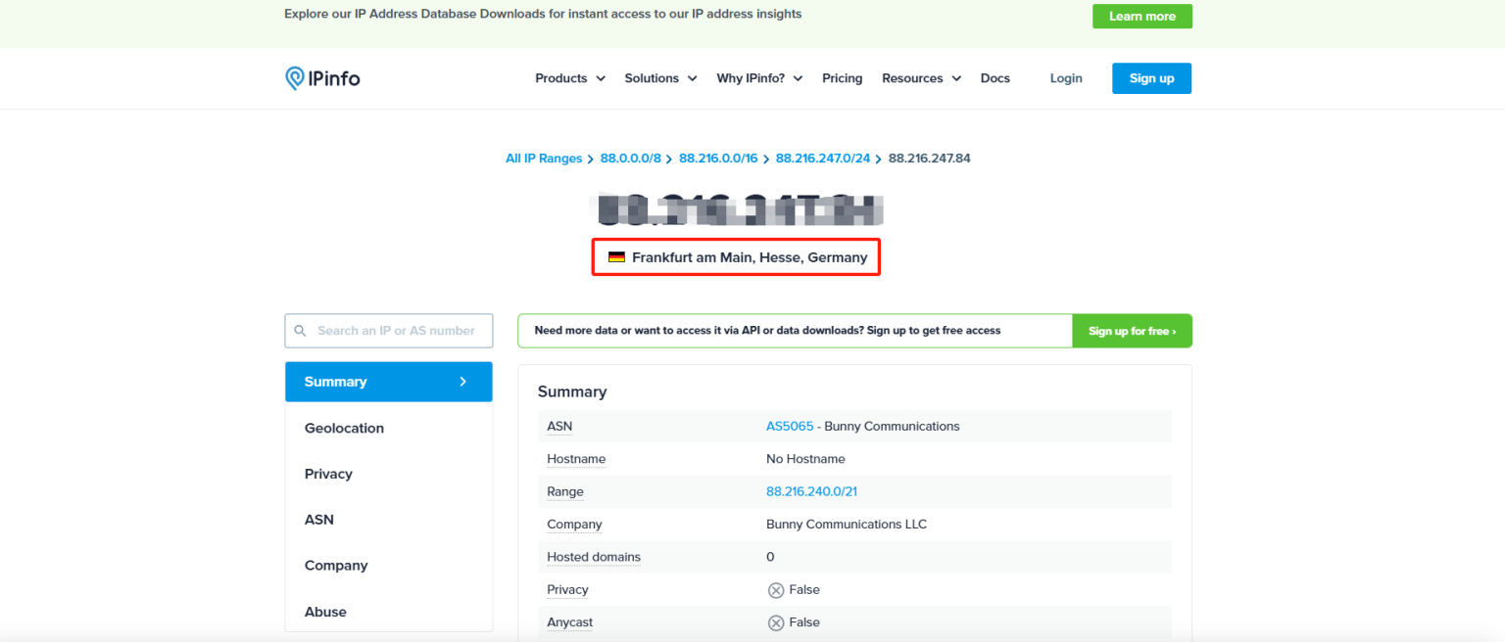Focus the Search an IP or AS number field
The image size is (1505, 642).
point(389,331)
